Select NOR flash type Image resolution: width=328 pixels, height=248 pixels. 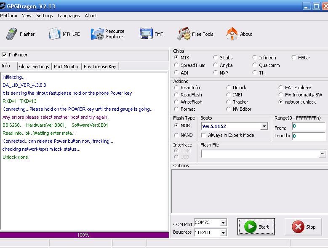176,125
